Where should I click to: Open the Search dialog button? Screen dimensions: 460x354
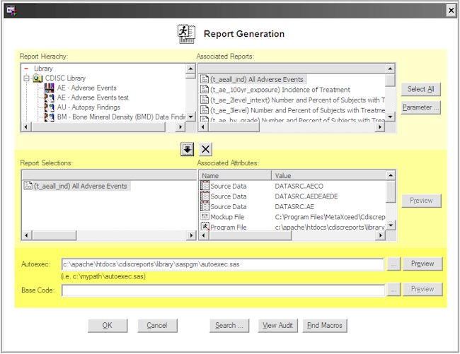click(229, 326)
